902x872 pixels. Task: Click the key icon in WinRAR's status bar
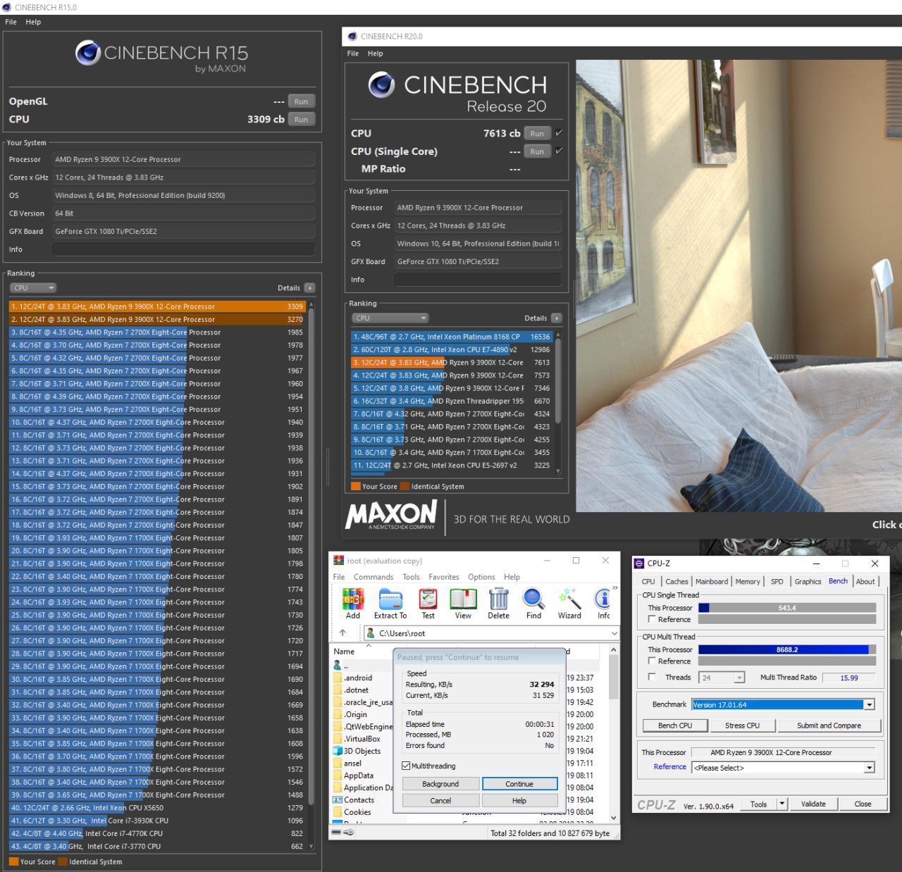tap(349, 833)
